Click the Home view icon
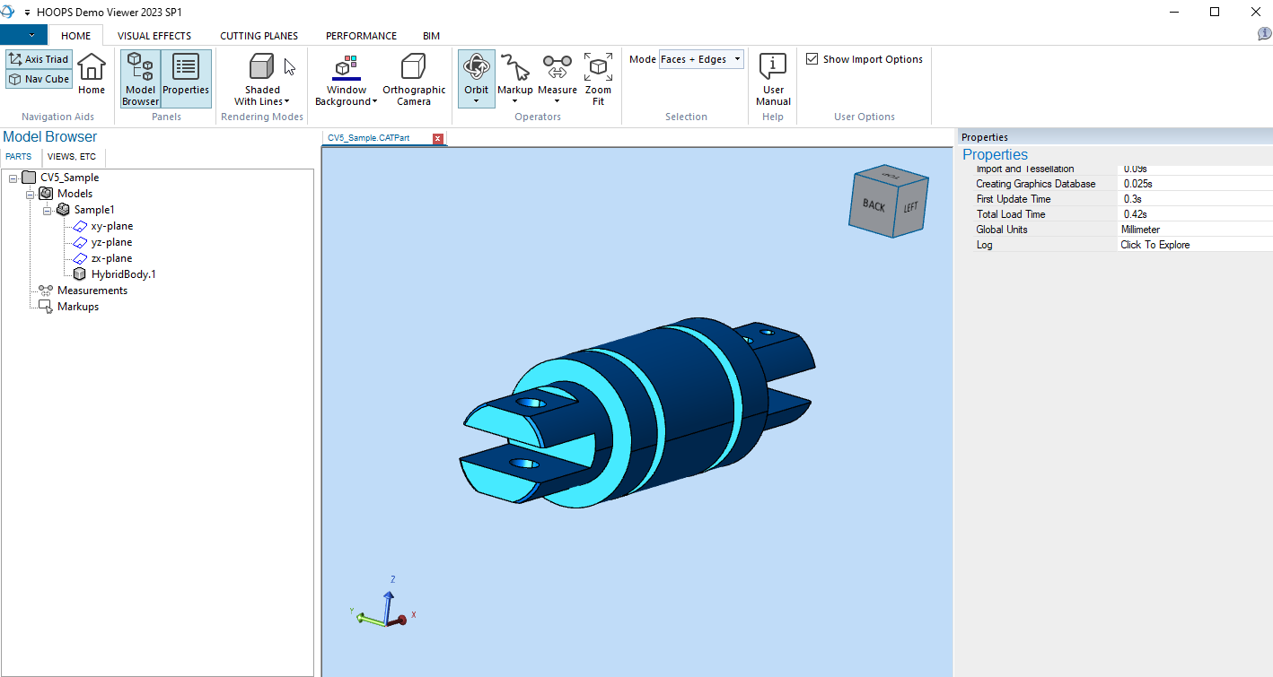The height and width of the screenshot is (677, 1273). (x=92, y=74)
